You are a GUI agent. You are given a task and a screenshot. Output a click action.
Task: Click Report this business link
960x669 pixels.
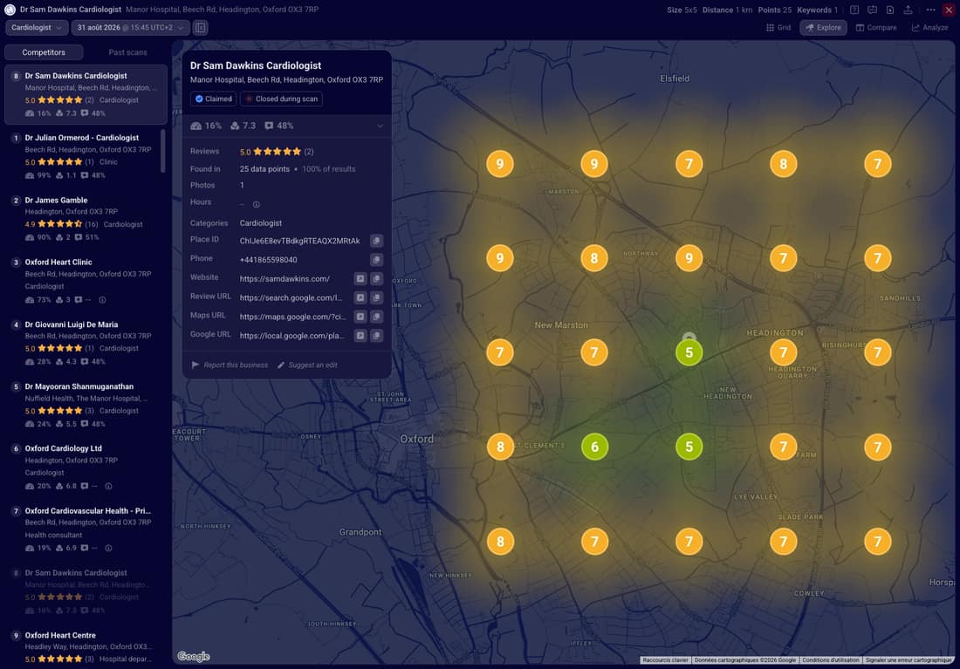tap(230, 365)
